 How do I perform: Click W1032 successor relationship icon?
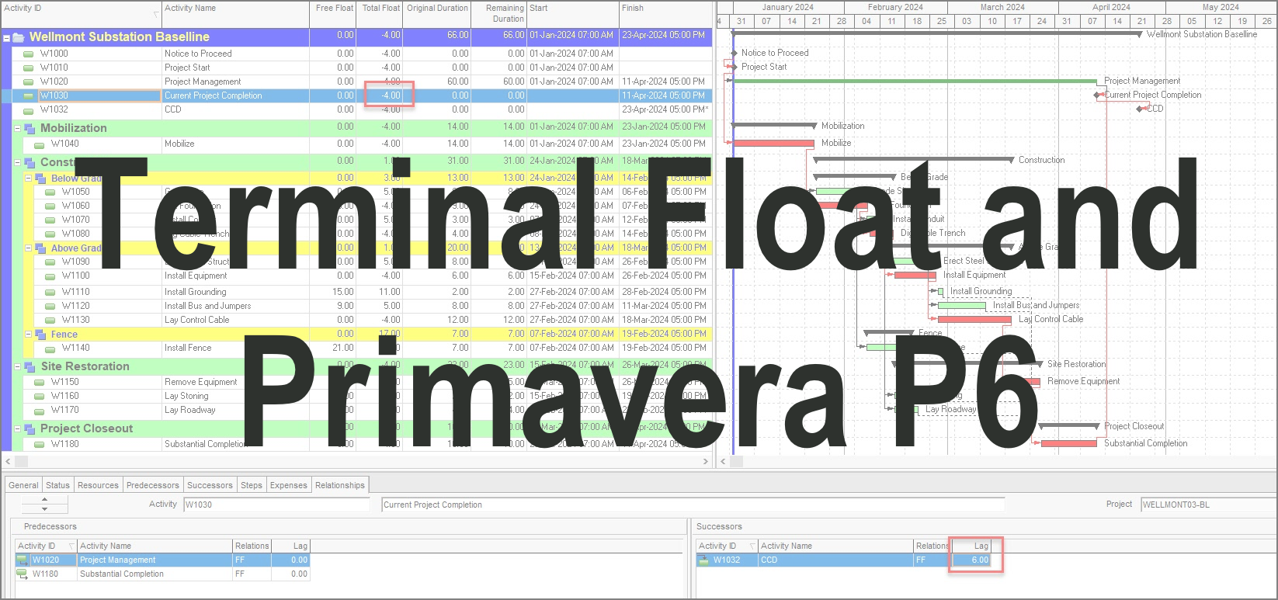pyautogui.click(x=703, y=560)
